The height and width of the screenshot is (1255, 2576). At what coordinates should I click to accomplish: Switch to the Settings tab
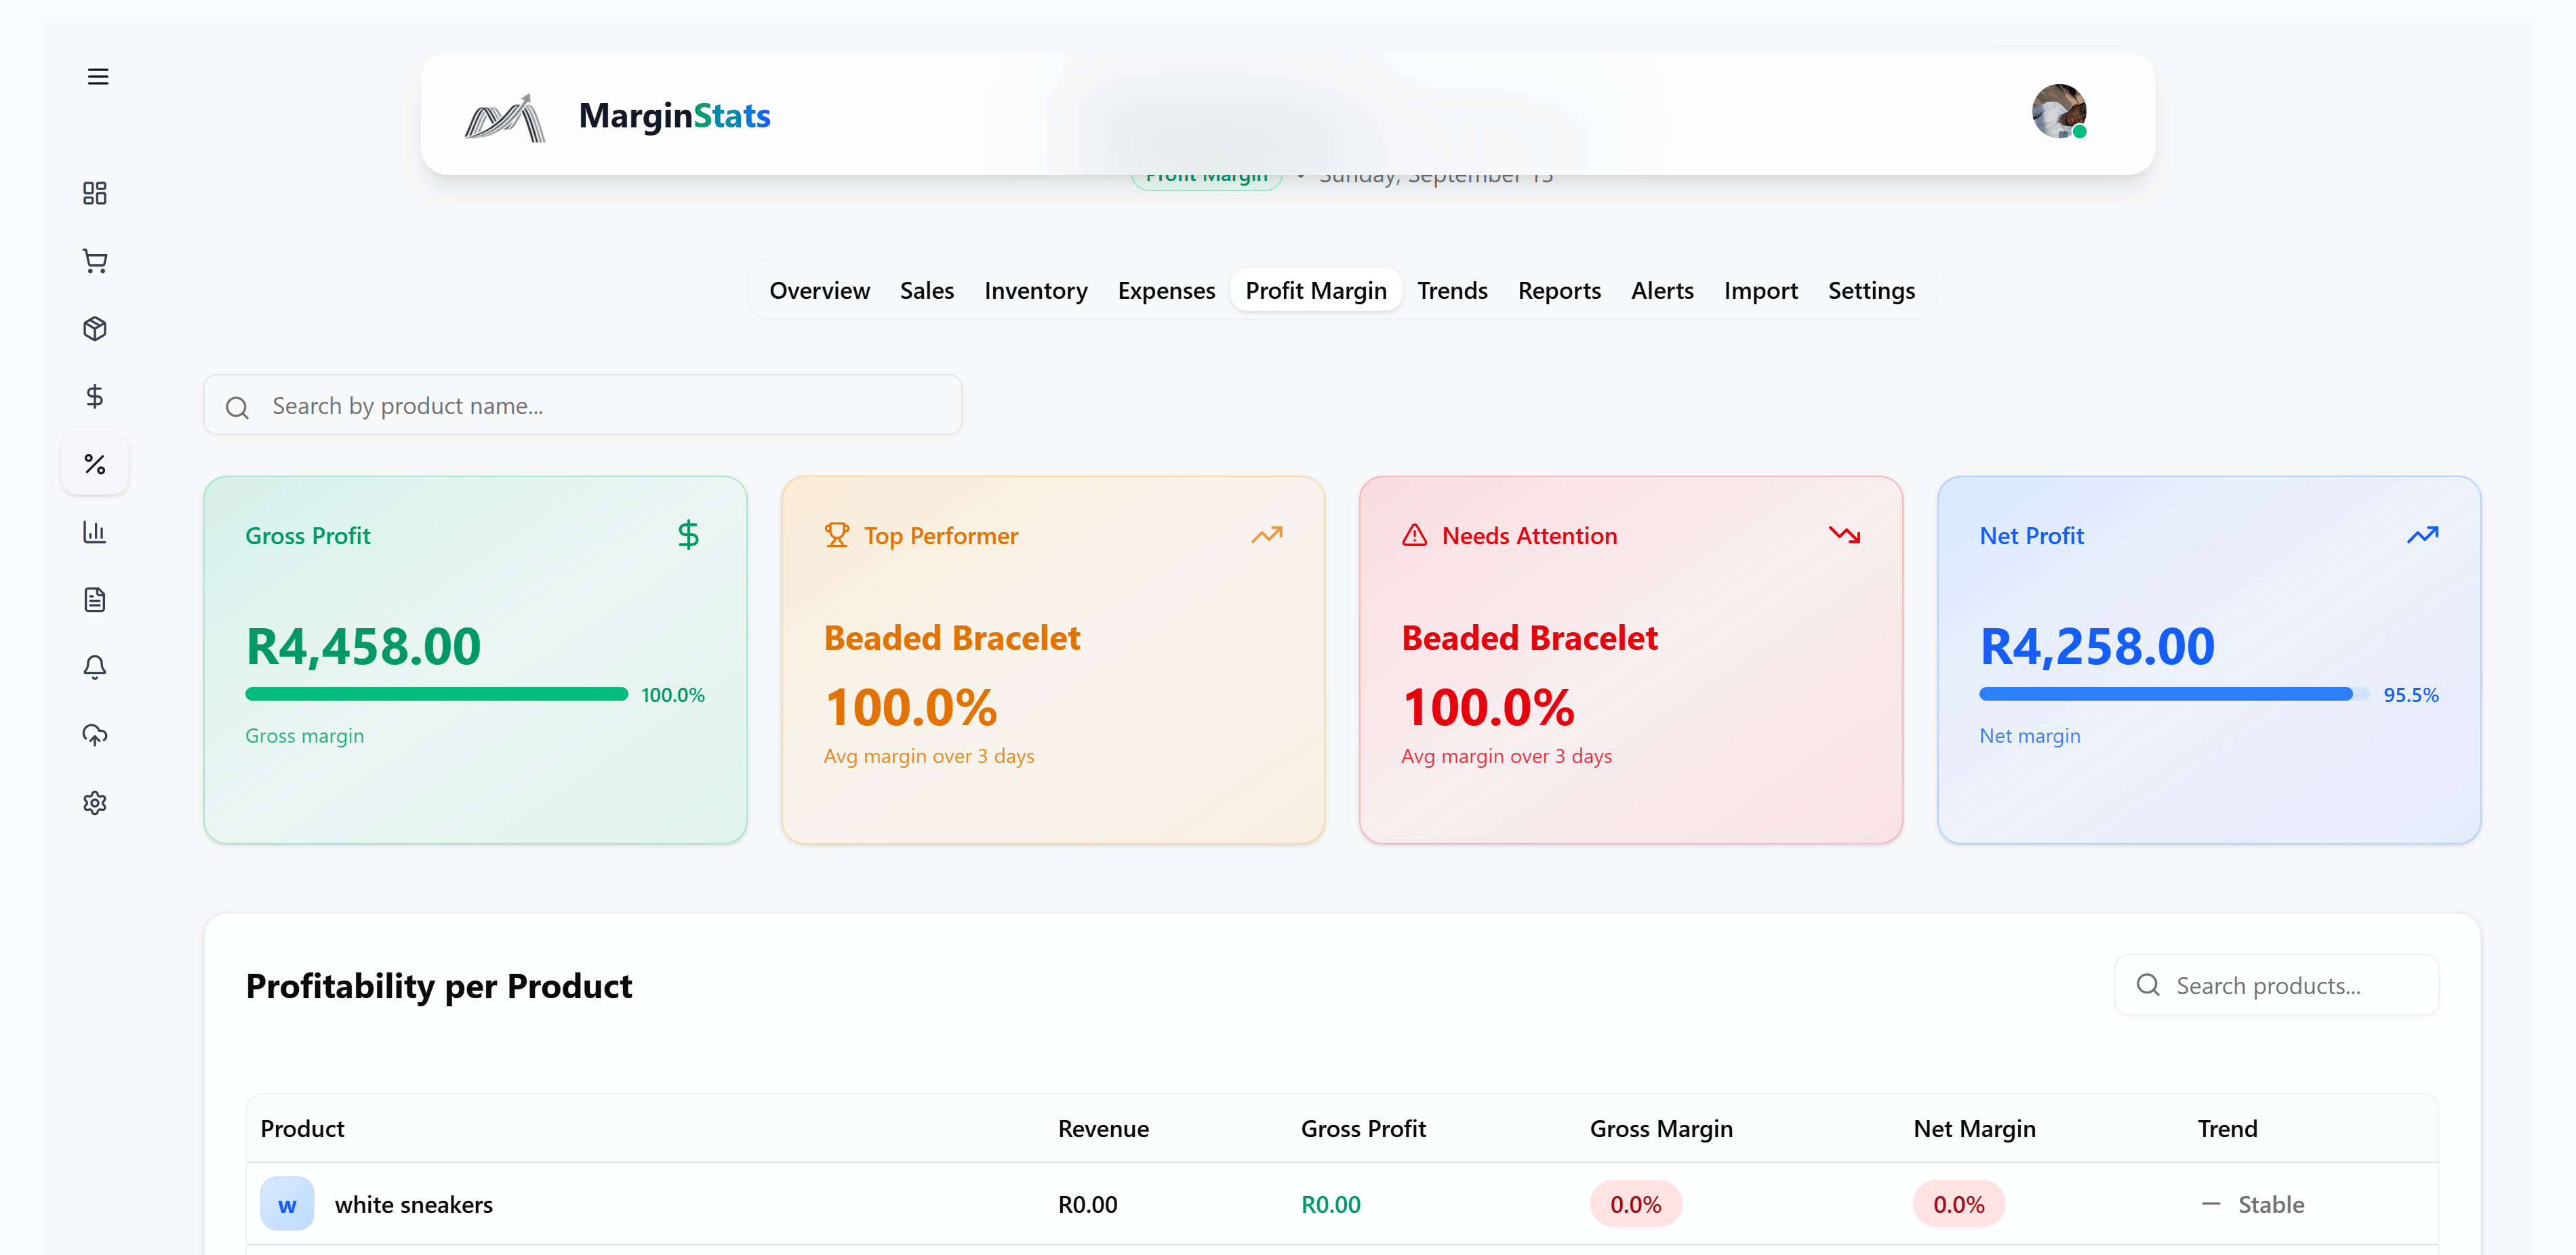click(1871, 290)
